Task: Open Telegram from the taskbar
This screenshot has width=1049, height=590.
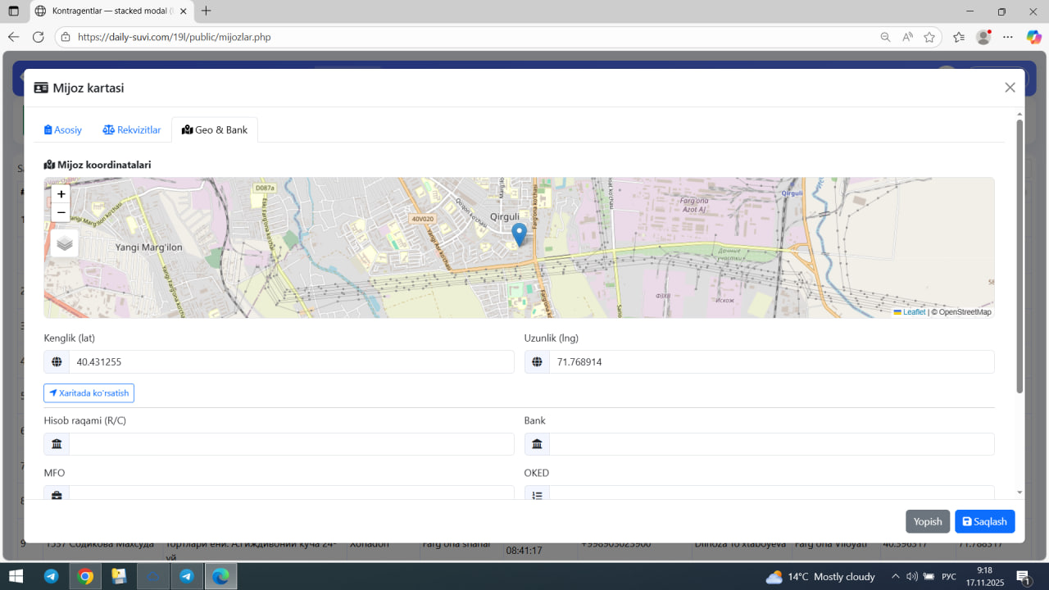Action: coord(51,576)
